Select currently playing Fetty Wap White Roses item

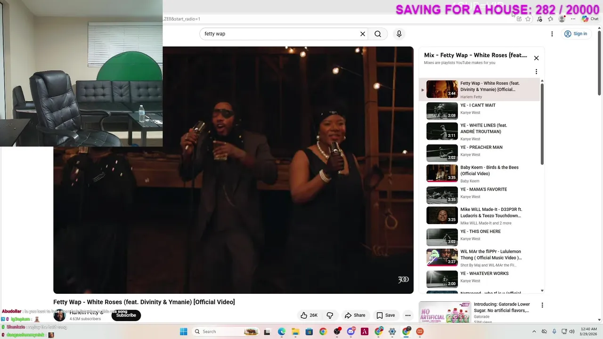tap(479, 89)
